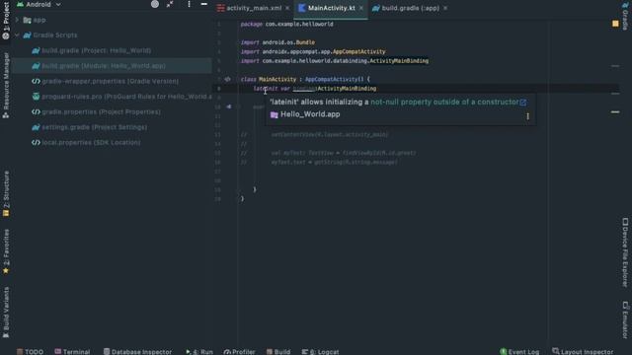Hide the project tool window

[x=204, y=4]
